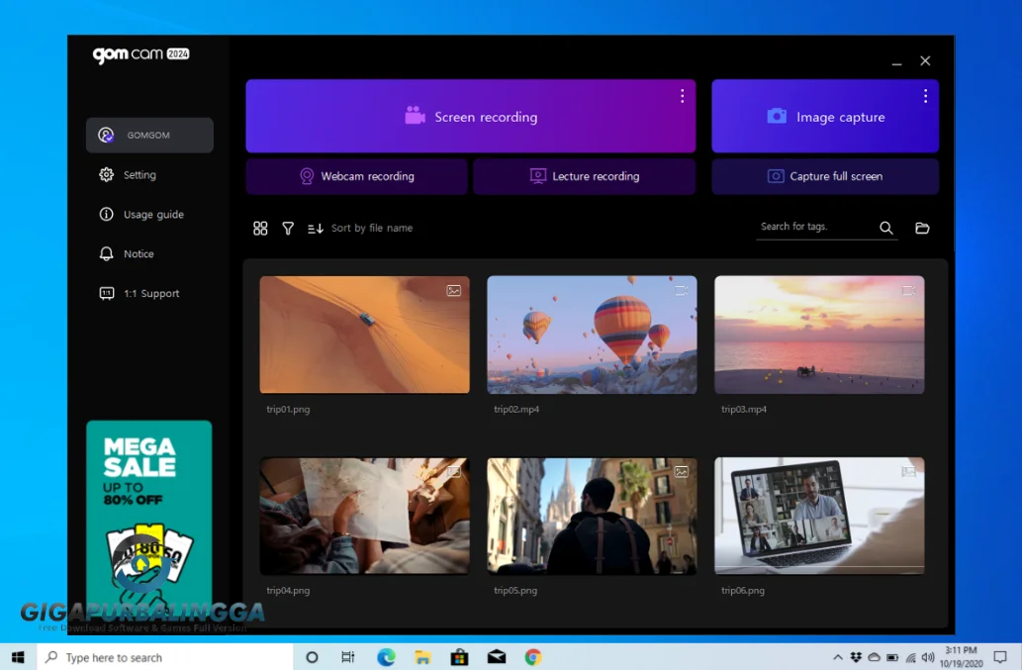Change the Sort by file name order
1022x670 pixels.
360,229
